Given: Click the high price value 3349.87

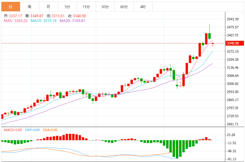Looking at the screenshot, I should 37,16.
